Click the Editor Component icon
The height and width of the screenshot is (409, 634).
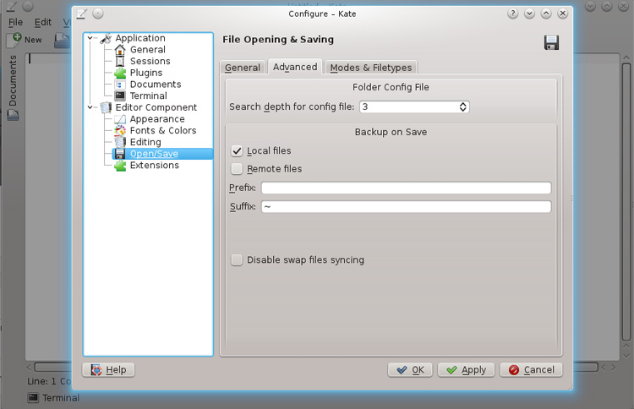click(106, 107)
